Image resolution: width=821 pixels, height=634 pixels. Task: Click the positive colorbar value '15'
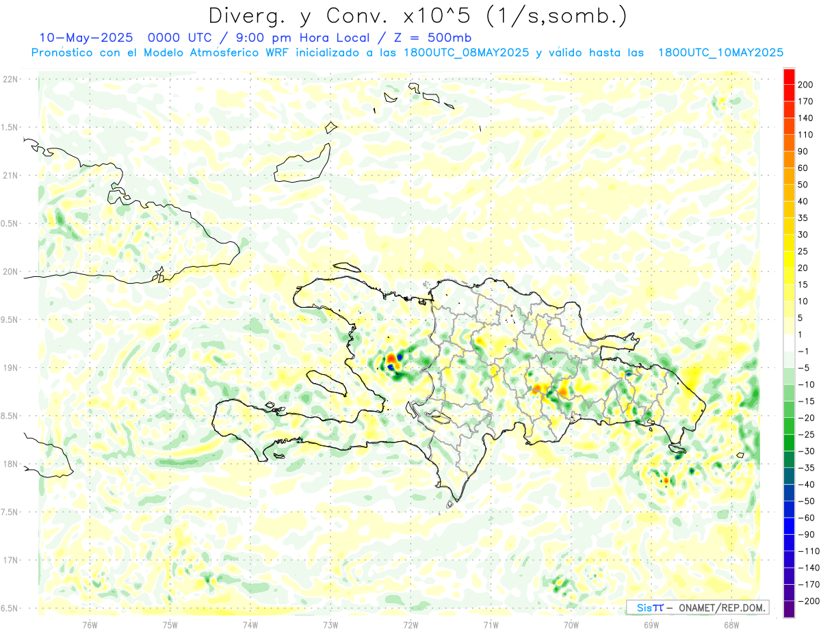pos(803,285)
